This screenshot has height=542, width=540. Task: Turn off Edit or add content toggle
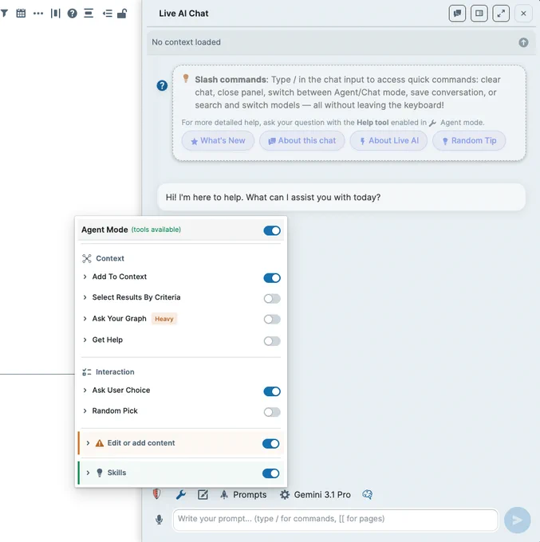[x=271, y=443]
